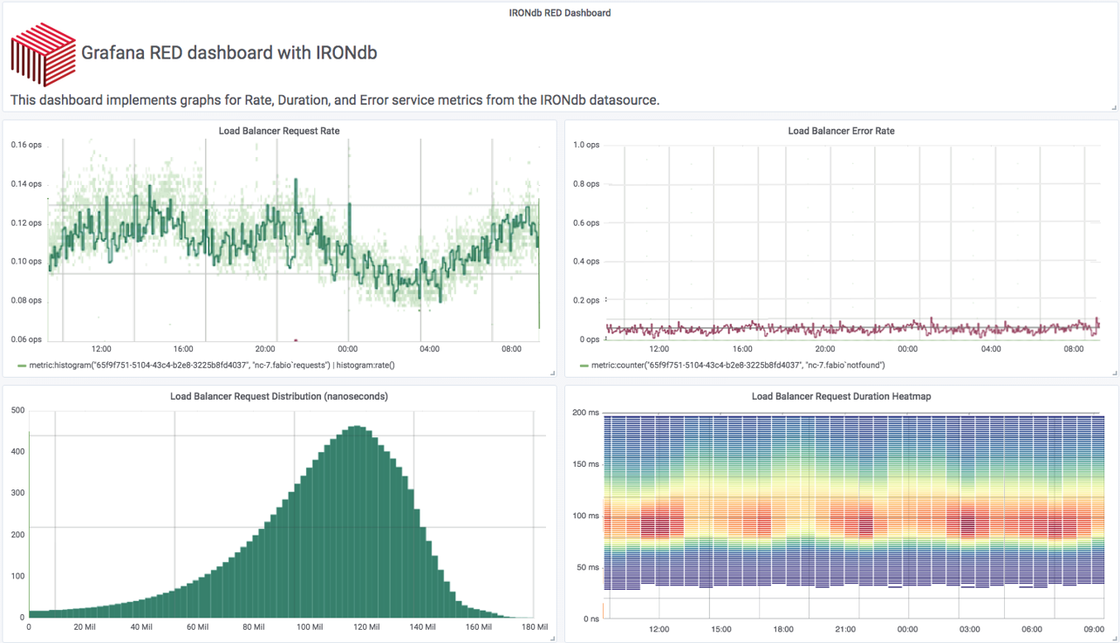
Task: Grab the resize handle of Request Rate panel
Action: coord(552,373)
